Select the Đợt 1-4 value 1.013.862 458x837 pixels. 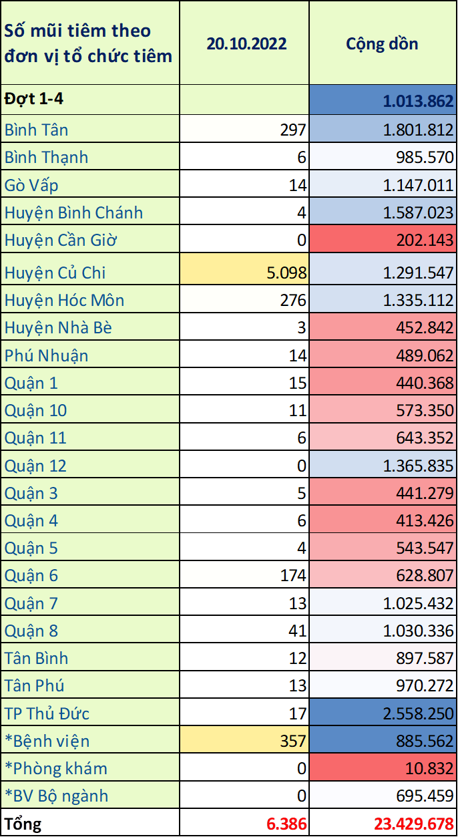coord(418,102)
